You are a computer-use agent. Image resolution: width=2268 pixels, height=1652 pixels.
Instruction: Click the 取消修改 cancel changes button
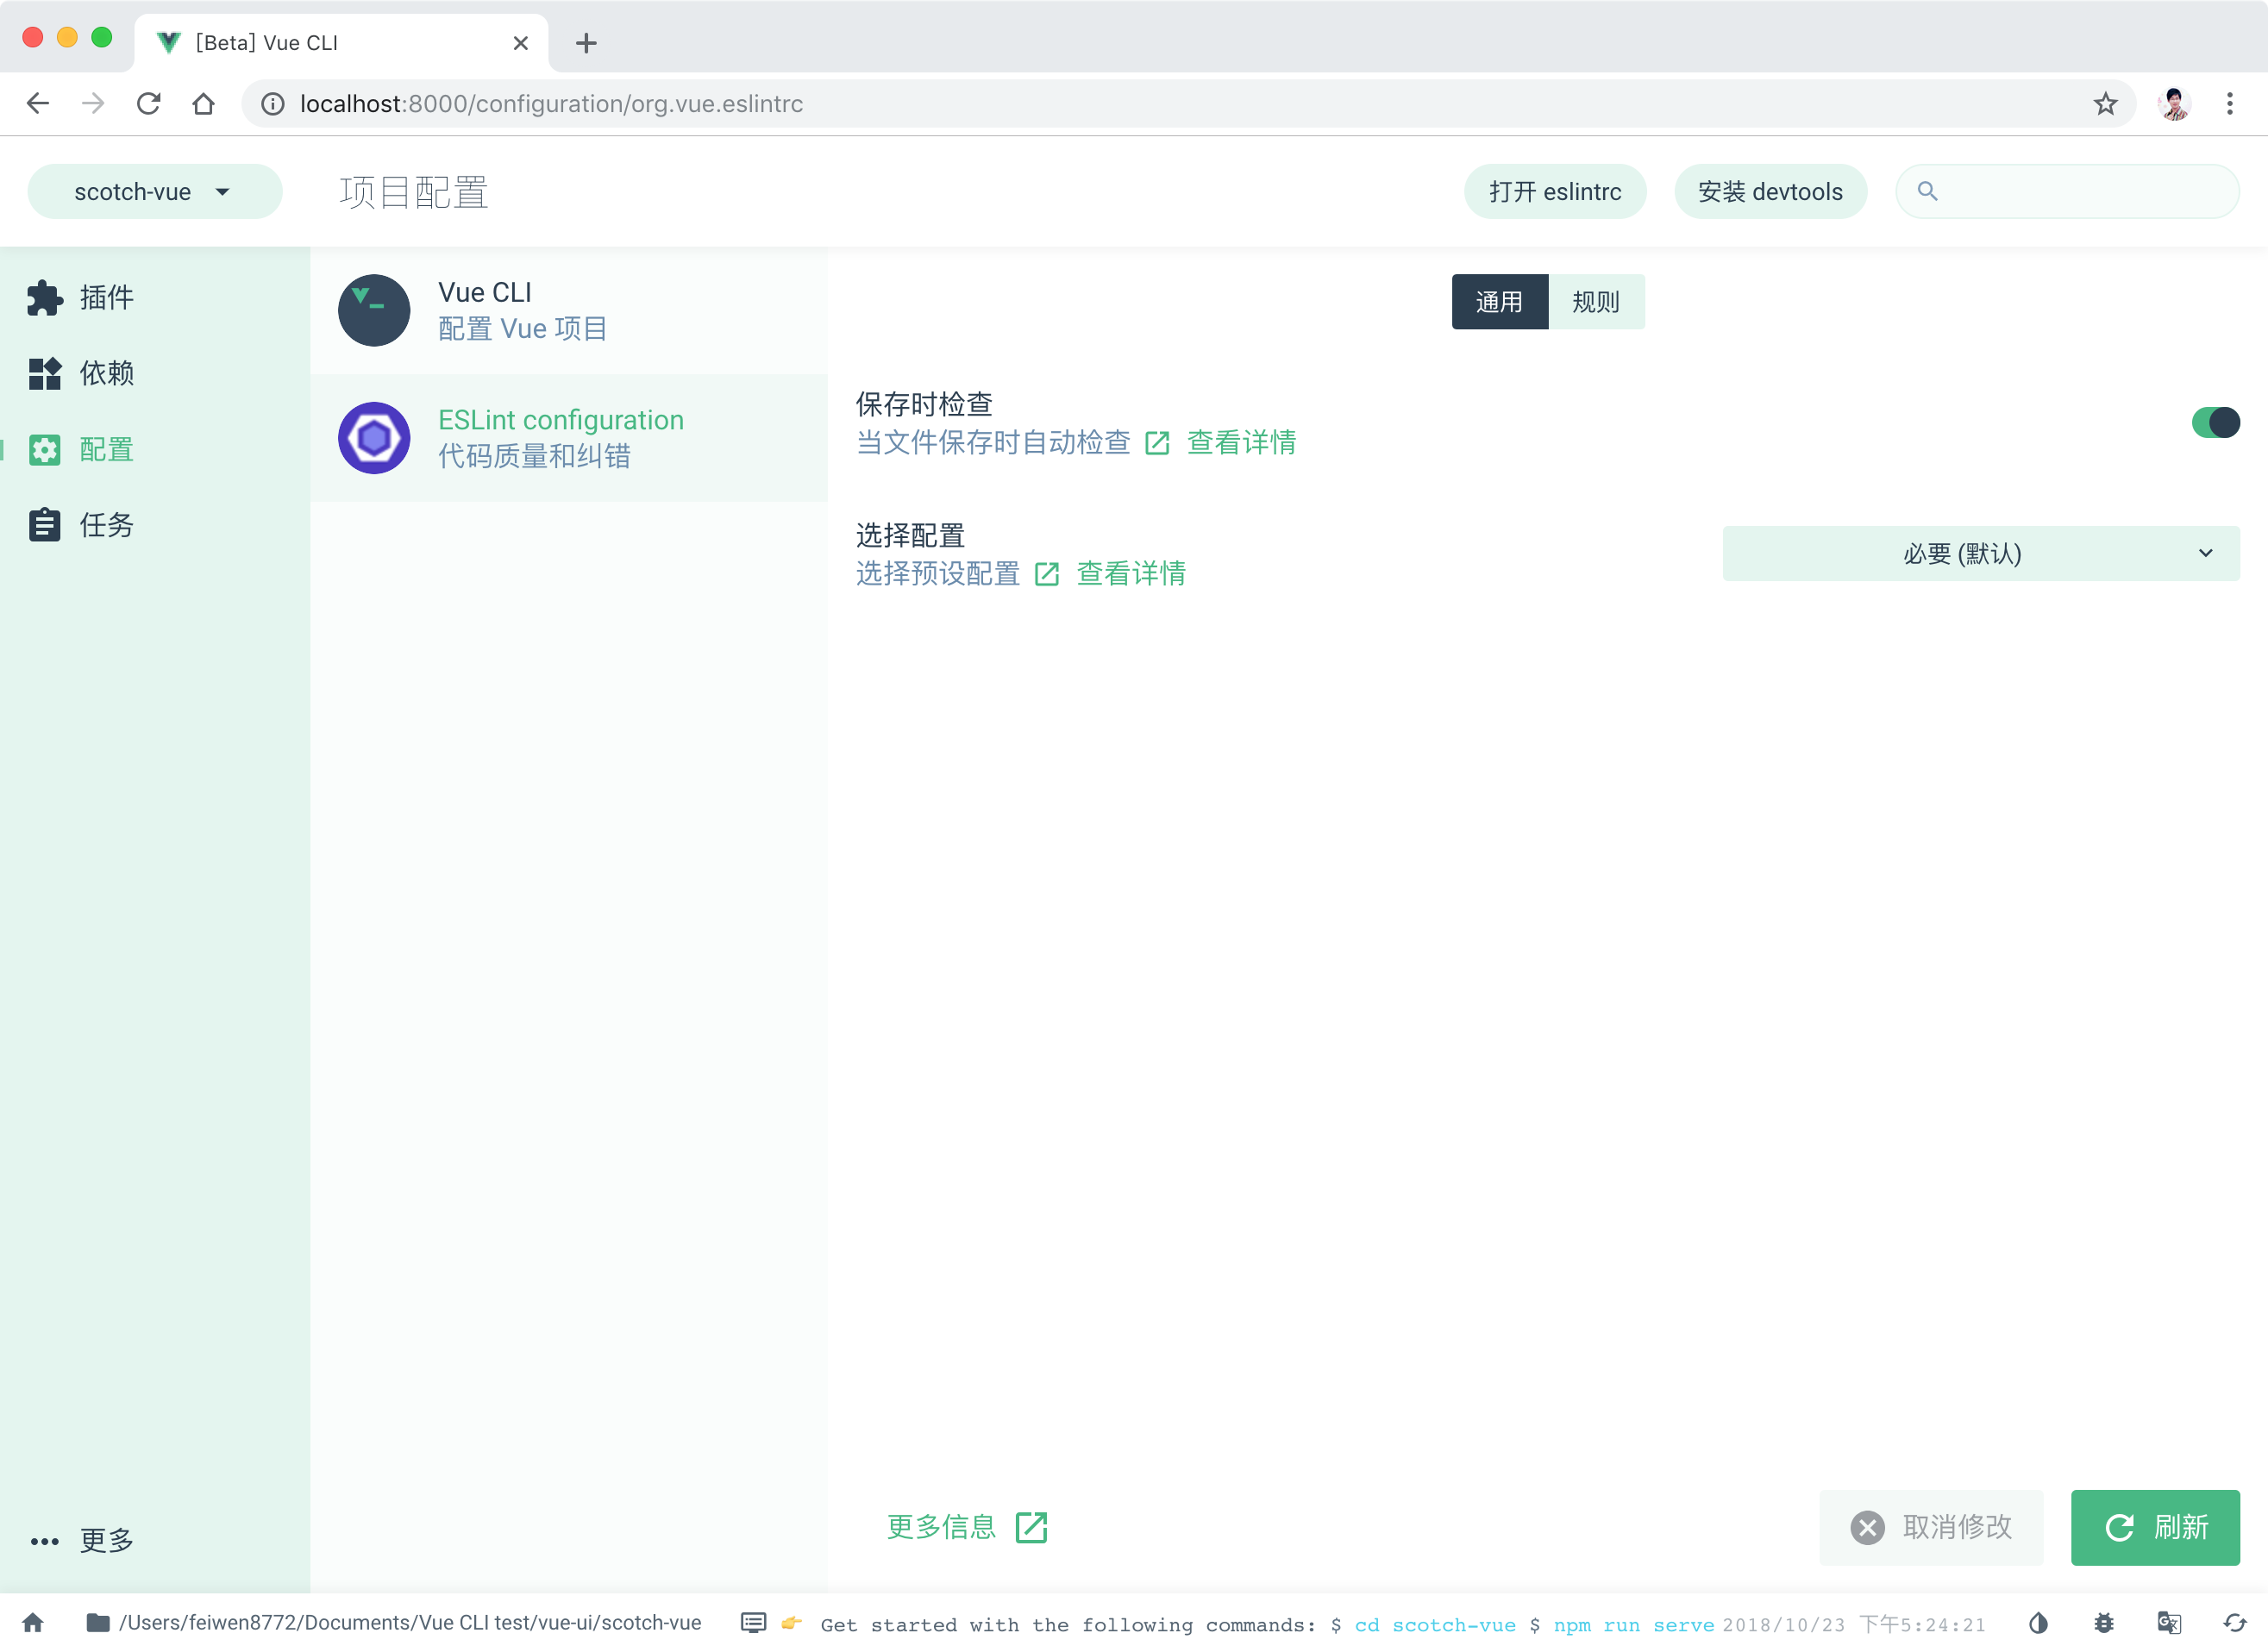click(x=1930, y=1527)
